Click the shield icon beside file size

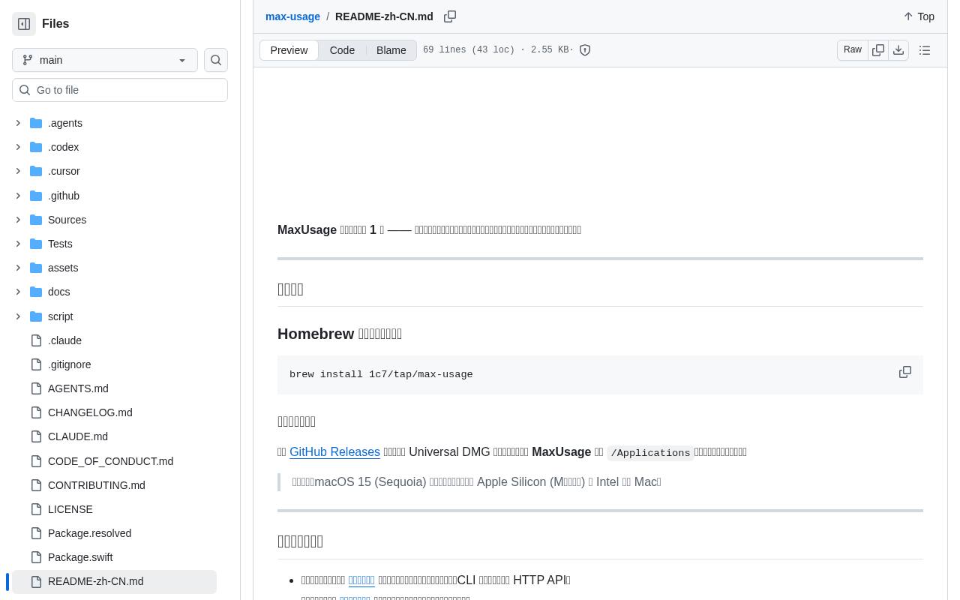pyautogui.click(x=585, y=50)
